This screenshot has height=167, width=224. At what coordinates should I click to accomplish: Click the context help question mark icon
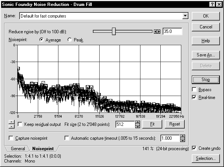(x=212, y=4)
